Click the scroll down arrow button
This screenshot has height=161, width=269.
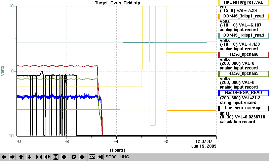29,157
